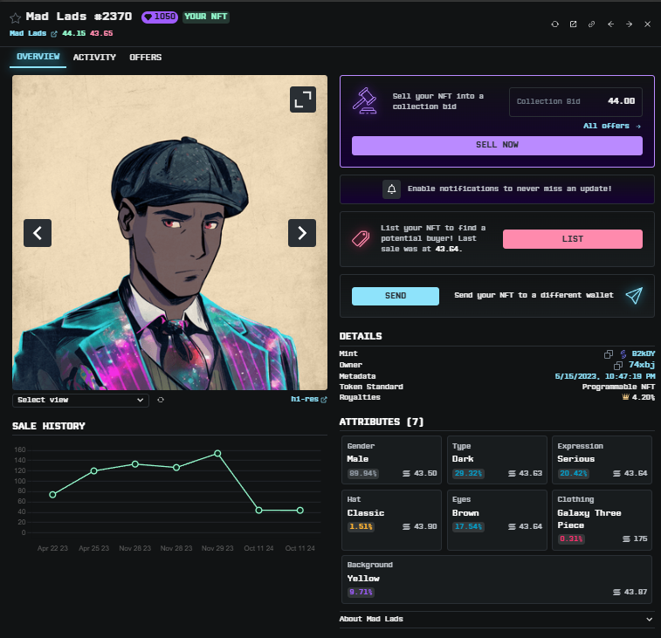Open the Select view dropdown
Screen dimensions: 661x638
(80, 400)
